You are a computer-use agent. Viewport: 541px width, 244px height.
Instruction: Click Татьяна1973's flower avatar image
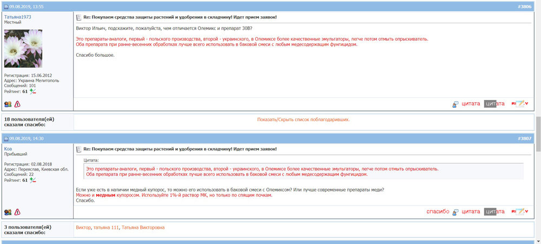pos(23,48)
